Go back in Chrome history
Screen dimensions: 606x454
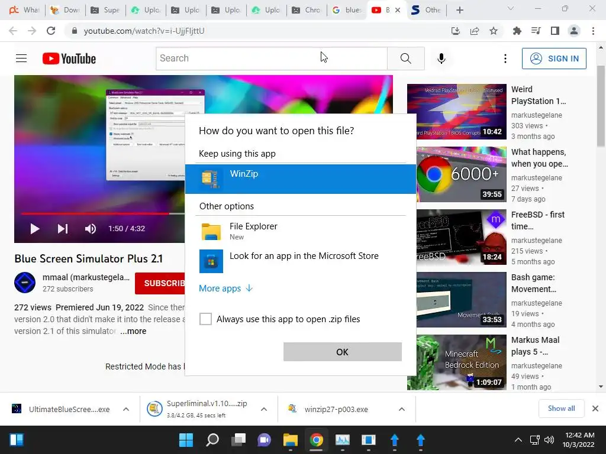point(13,31)
